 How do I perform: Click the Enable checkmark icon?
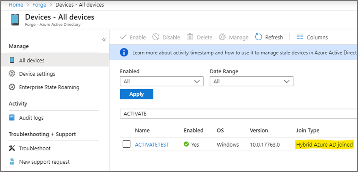click(123, 37)
